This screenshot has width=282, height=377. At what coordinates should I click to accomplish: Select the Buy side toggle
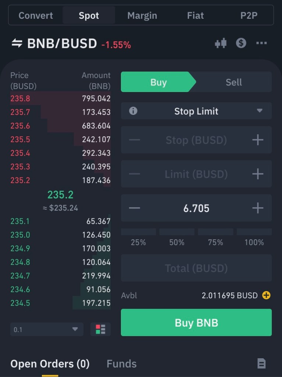tap(158, 82)
